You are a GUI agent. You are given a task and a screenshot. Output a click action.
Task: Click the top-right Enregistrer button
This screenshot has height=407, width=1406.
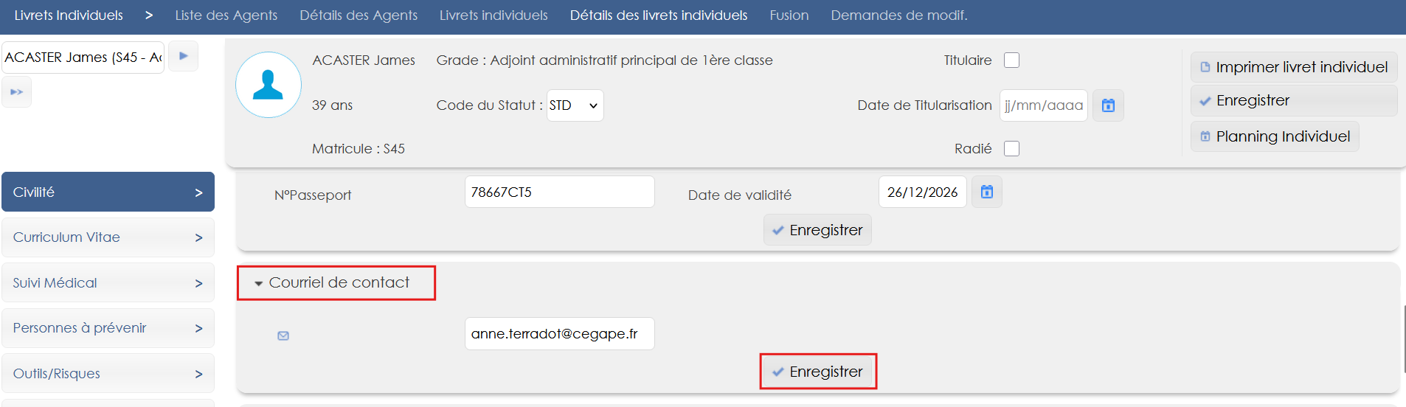[1293, 101]
